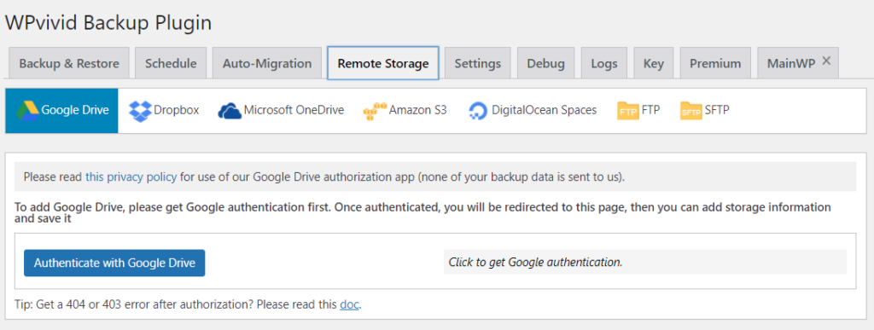Open the doc link in tip
The height and width of the screenshot is (330, 874).
pyautogui.click(x=349, y=305)
